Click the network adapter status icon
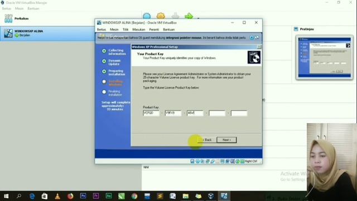This screenshot has height=201, width=357. [208, 161]
